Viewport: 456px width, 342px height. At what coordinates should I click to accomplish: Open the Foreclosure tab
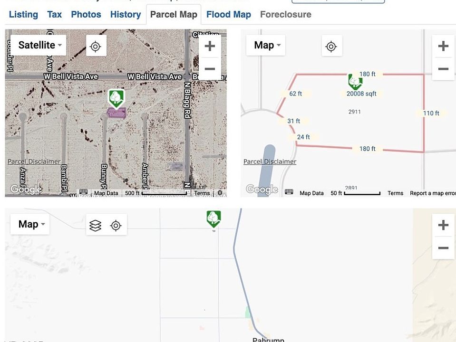click(x=286, y=15)
